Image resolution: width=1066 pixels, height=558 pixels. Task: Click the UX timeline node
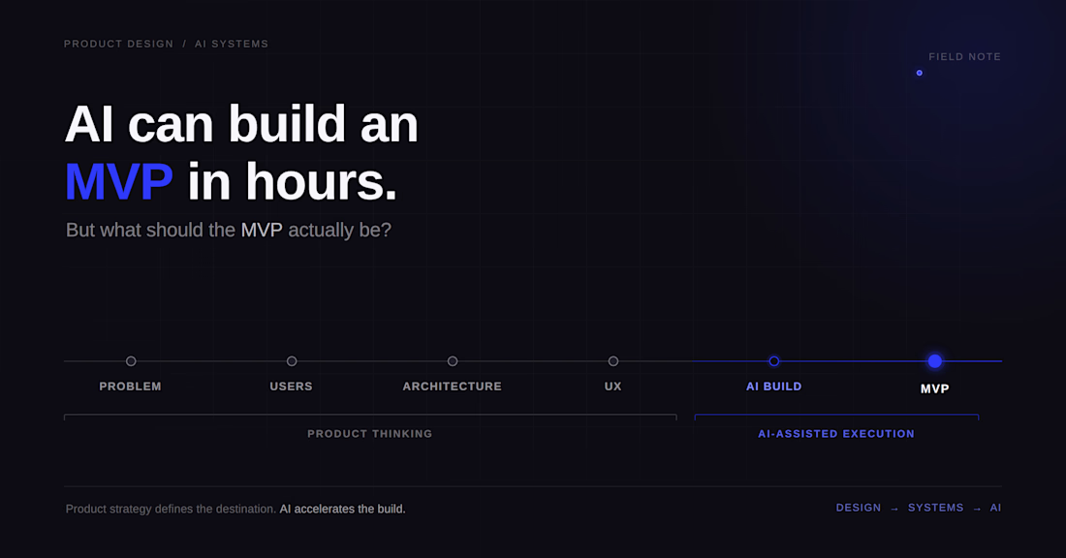[613, 361]
